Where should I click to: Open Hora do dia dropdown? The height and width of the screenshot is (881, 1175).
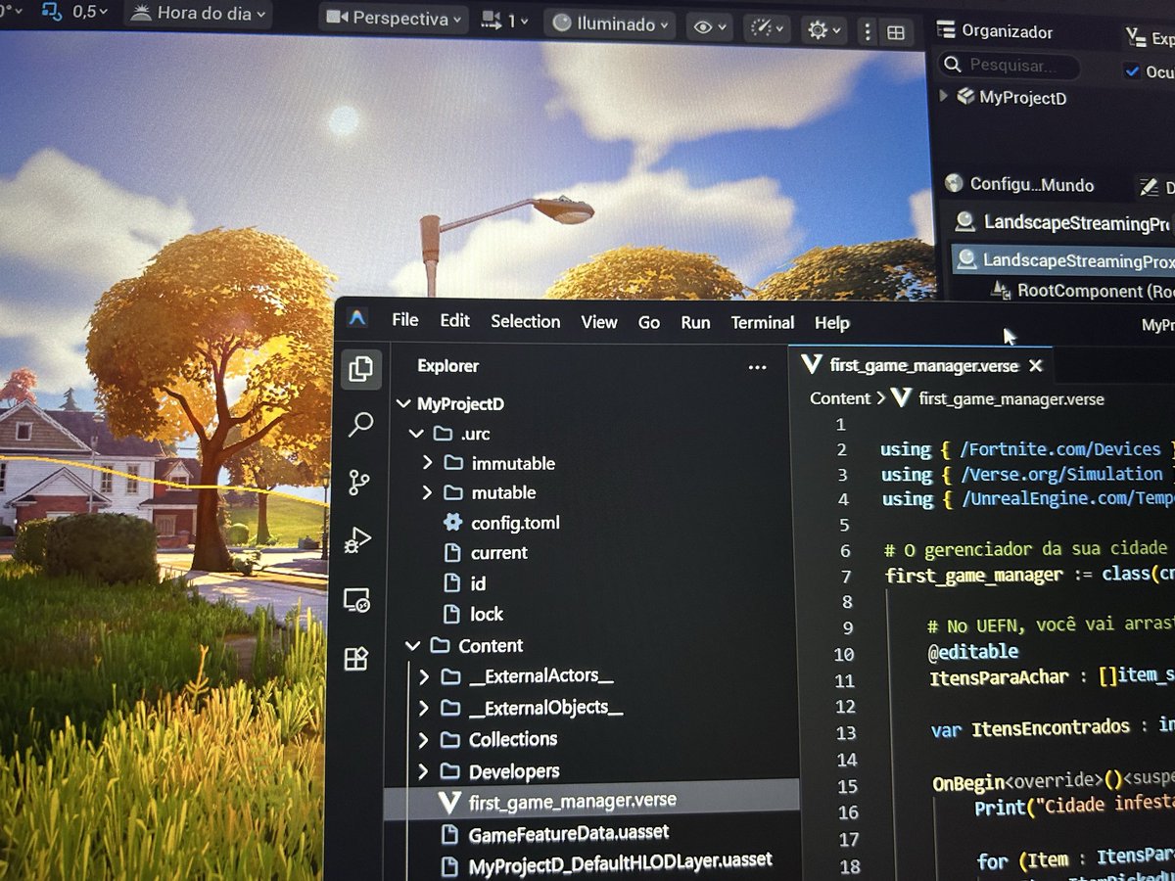pos(199,14)
